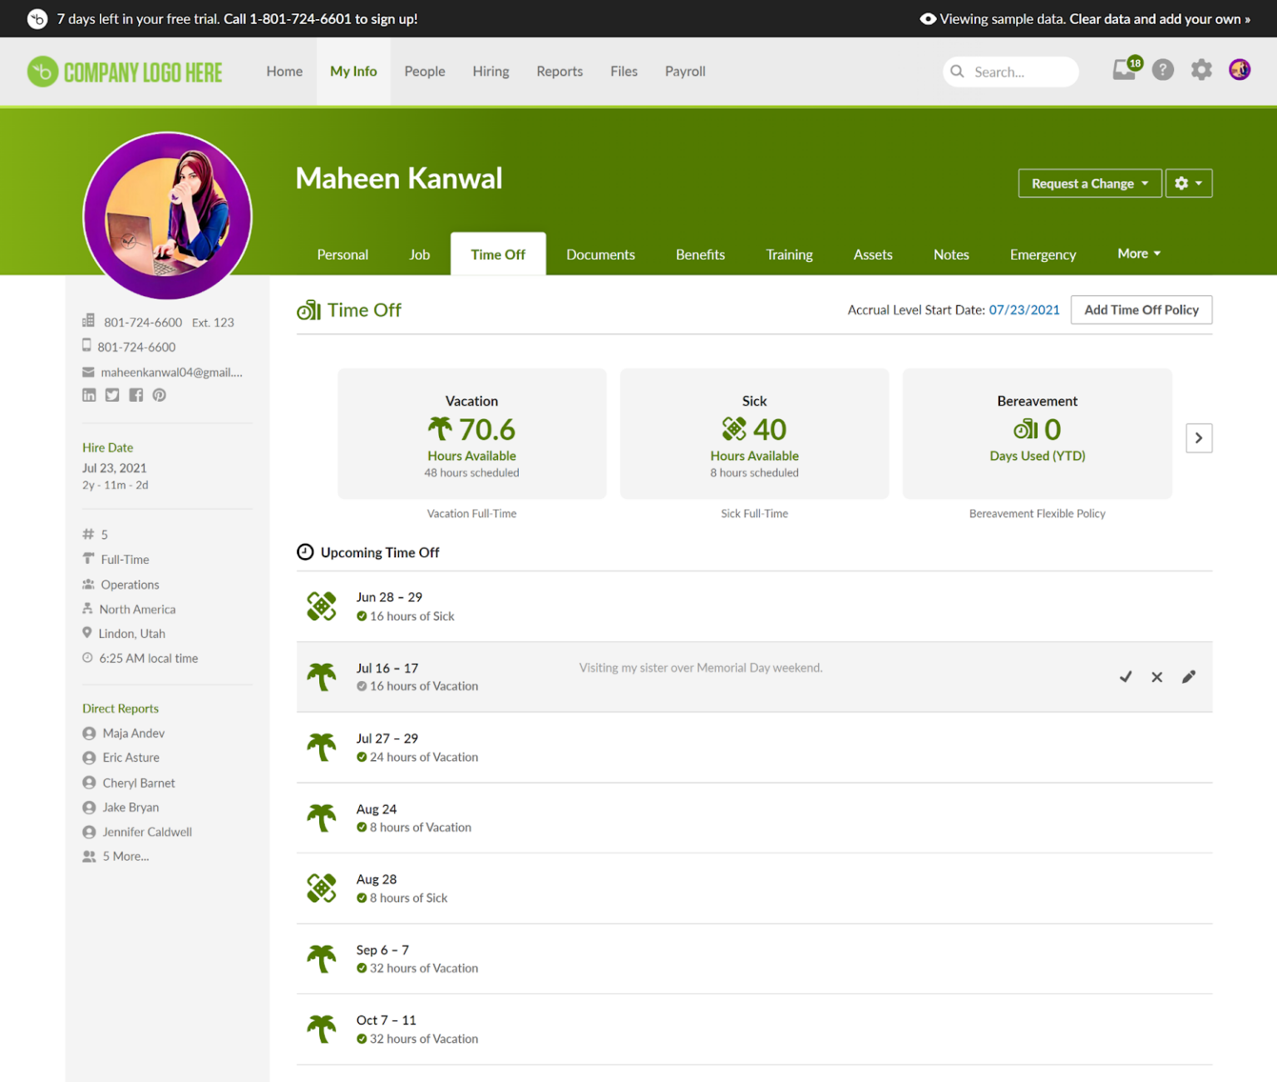The width and height of the screenshot is (1277, 1082).
Task: Open the Request a Change dropdown
Action: tap(1089, 183)
